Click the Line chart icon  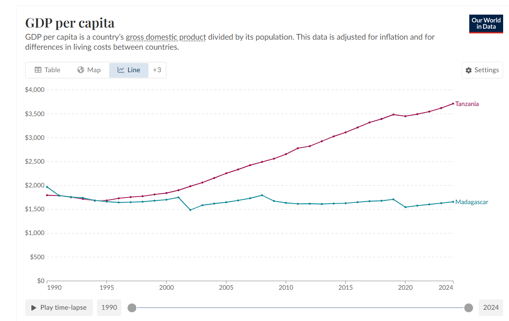pos(121,70)
